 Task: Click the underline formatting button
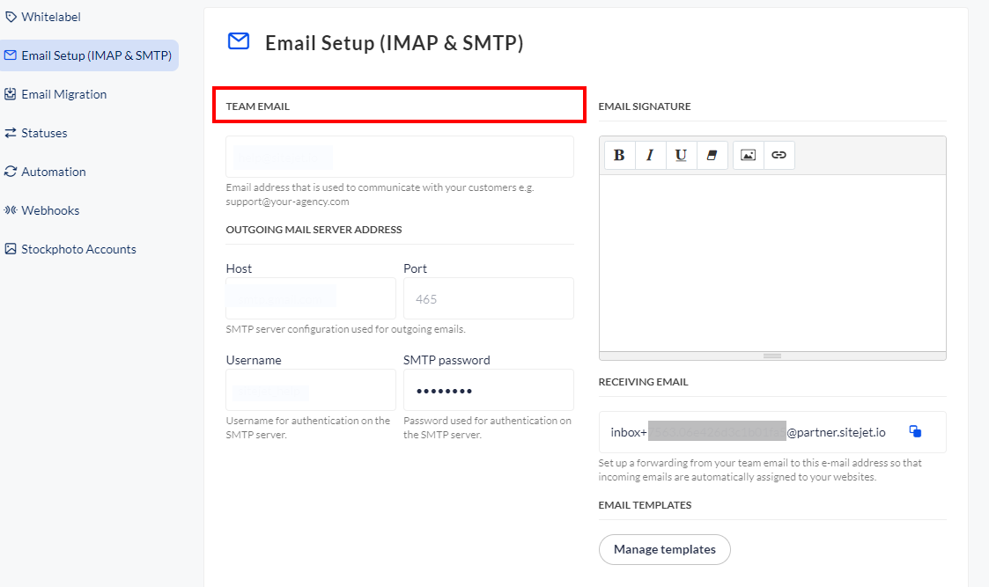tap(681, 155)
